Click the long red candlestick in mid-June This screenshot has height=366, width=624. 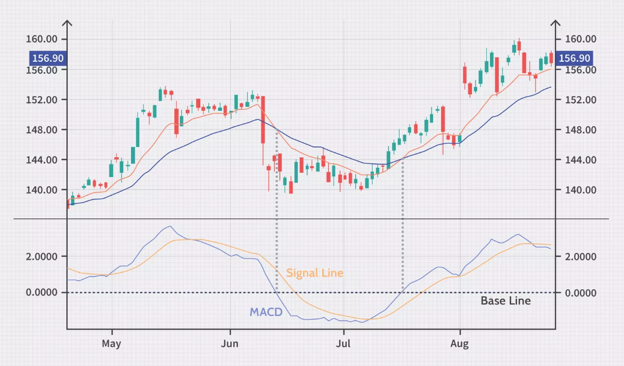pyautogui.click(x=263, y=119)
